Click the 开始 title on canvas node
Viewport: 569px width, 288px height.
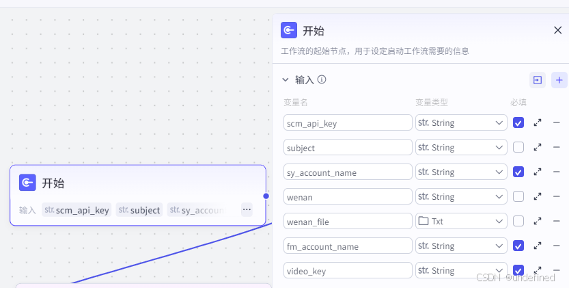click(53, 183)
